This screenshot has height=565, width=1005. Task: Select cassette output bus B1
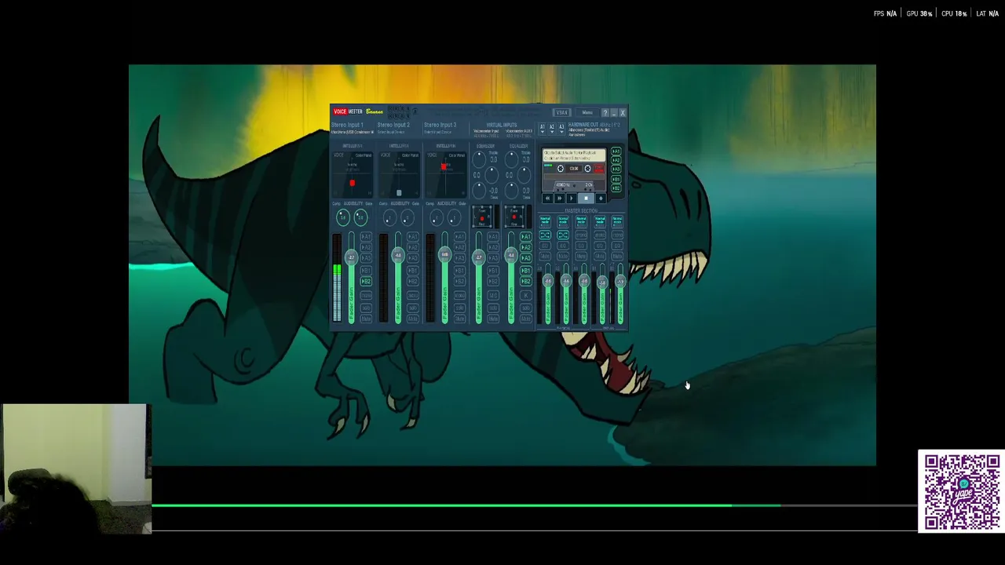click(616, 179)
